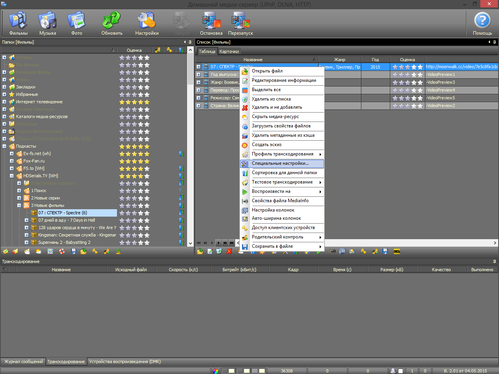Open the Журнал сообщений bottom tab
The height and width of the screenshot is (374, 499).
(23, 362)
